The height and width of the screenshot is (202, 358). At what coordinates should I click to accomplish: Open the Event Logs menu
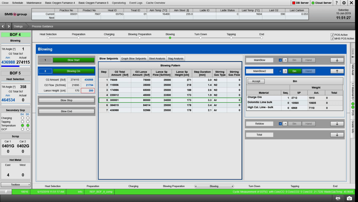coord(136,3)
